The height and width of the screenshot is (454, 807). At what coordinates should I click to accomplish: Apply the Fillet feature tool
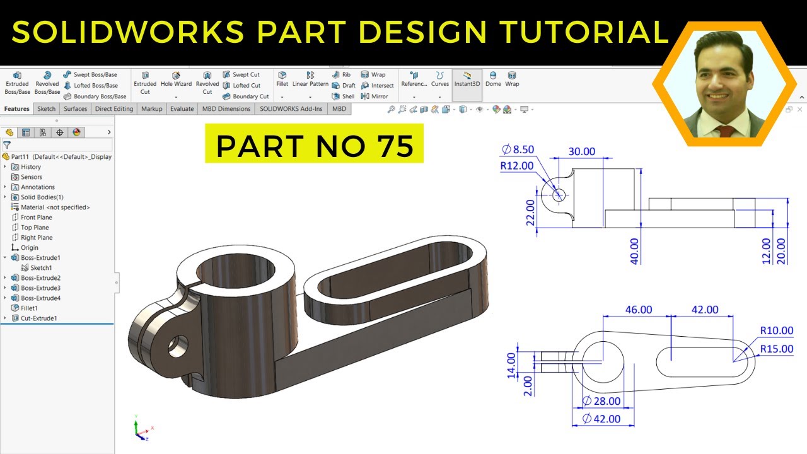(282, 79)
